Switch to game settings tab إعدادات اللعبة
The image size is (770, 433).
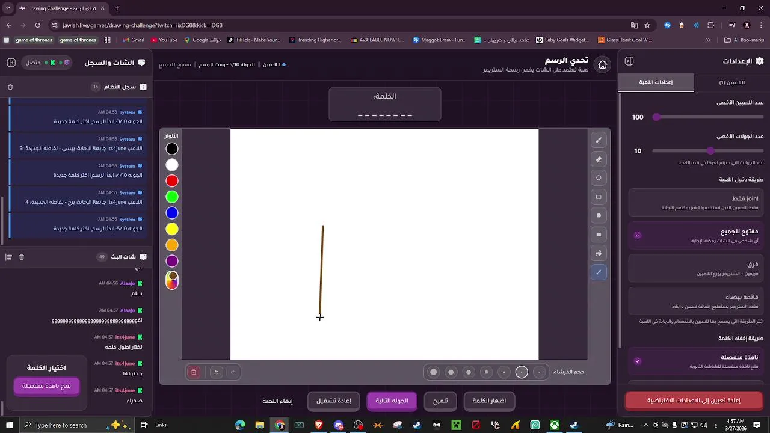pos(656,82)
